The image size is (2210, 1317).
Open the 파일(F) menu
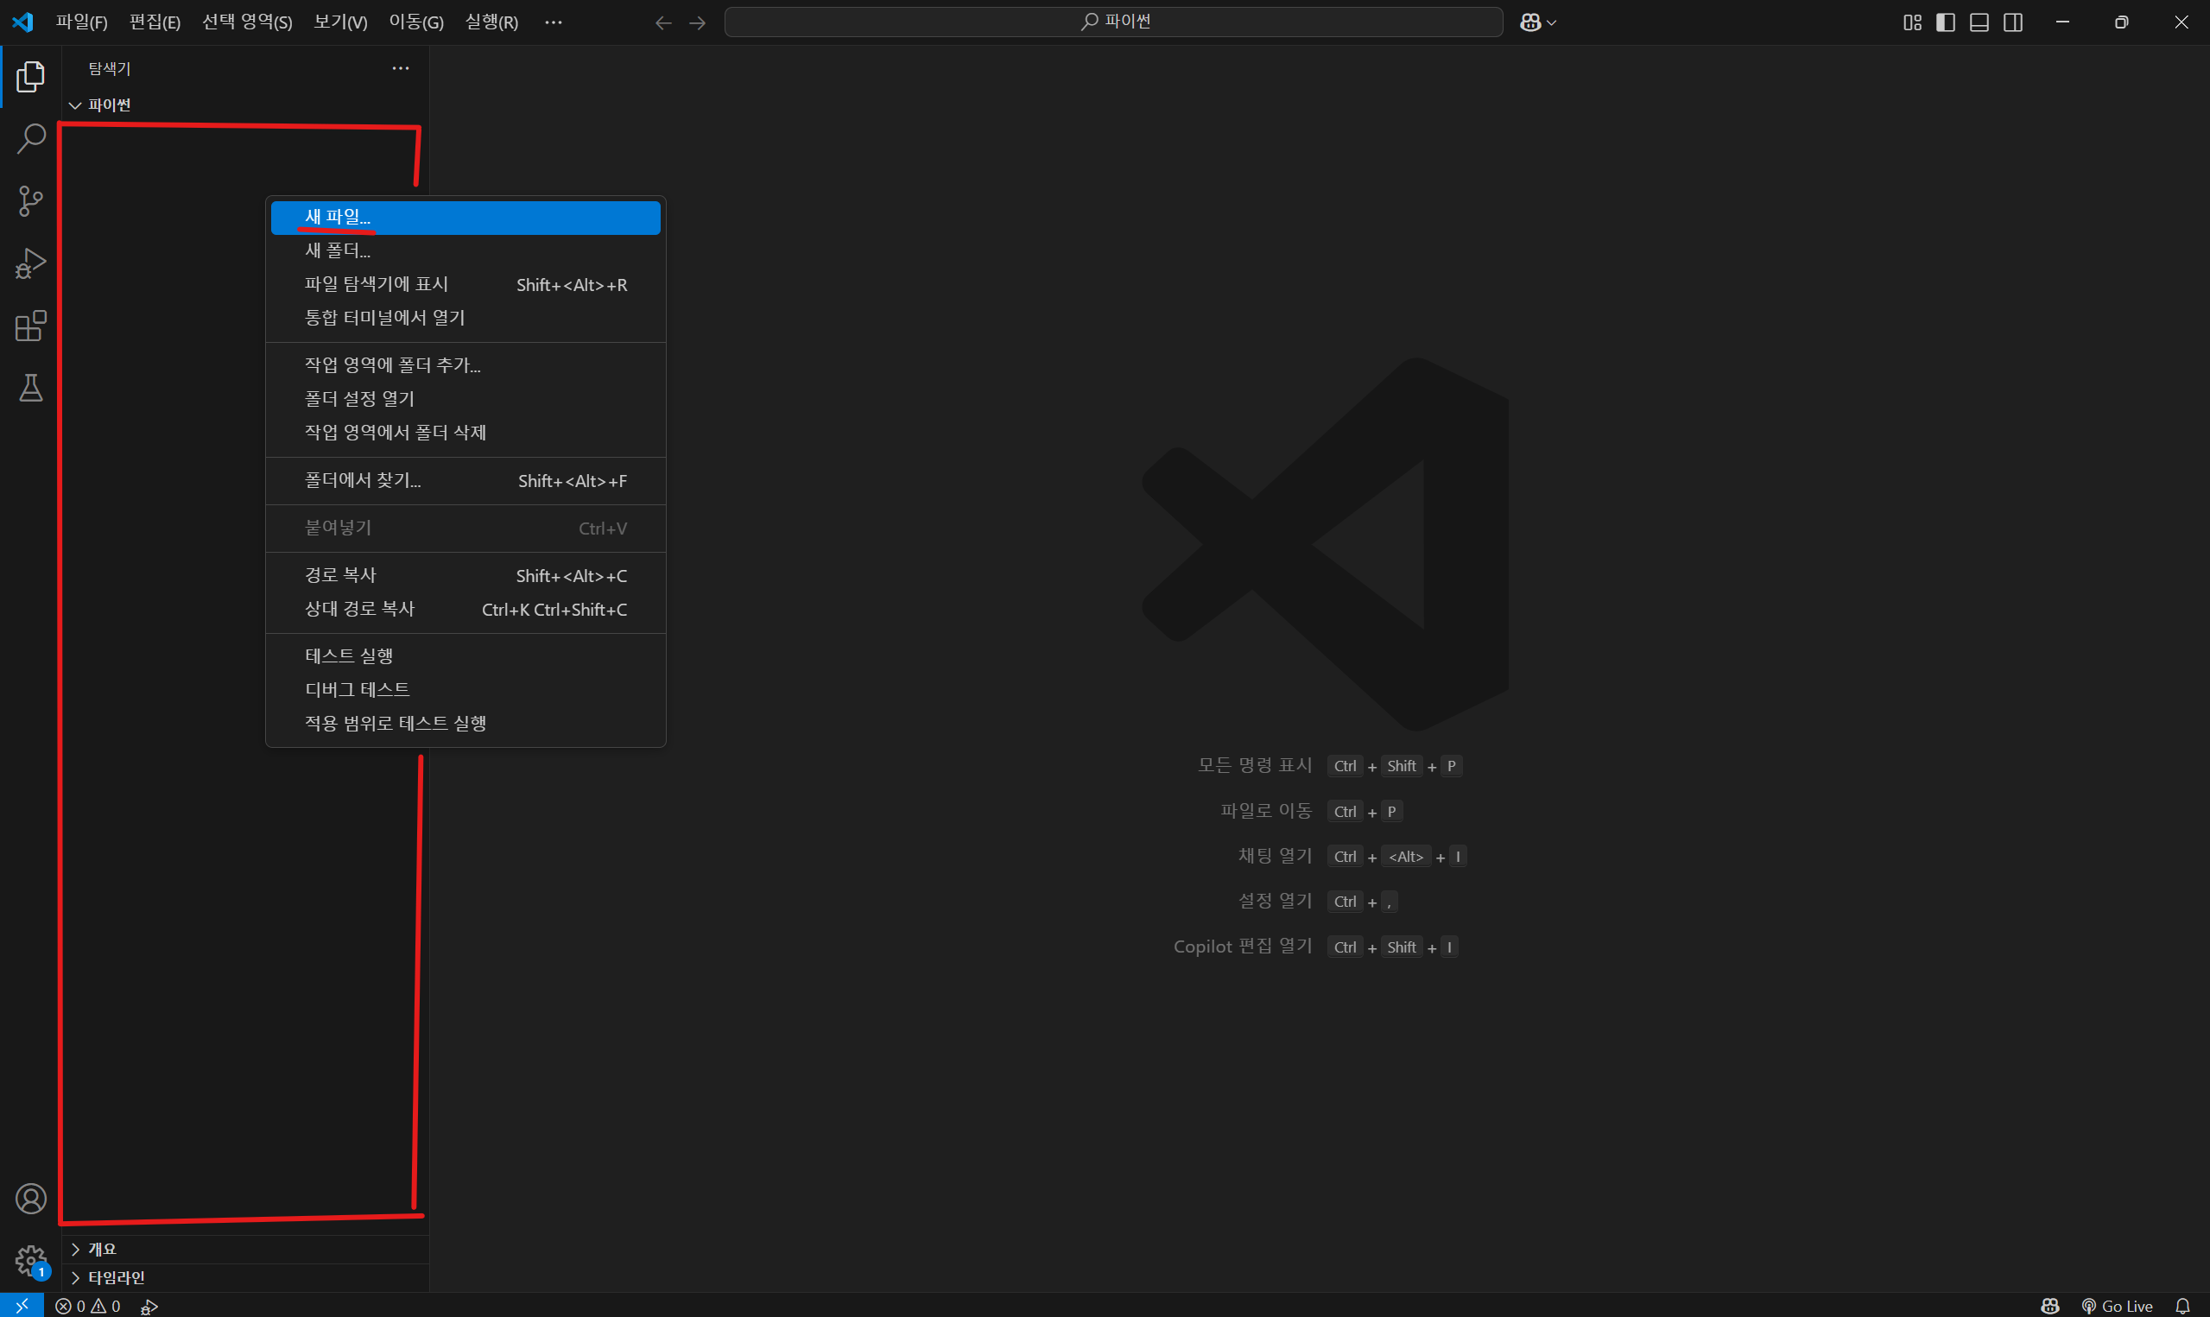[82, 22]
